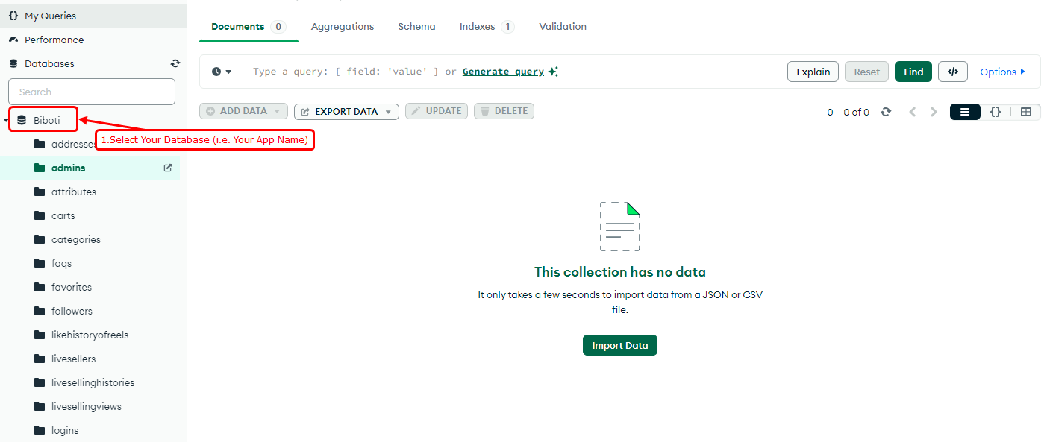This screenshot has width=1050, height=442.
Task: Click the Import Data button
Action: click(x=619, y=344)
